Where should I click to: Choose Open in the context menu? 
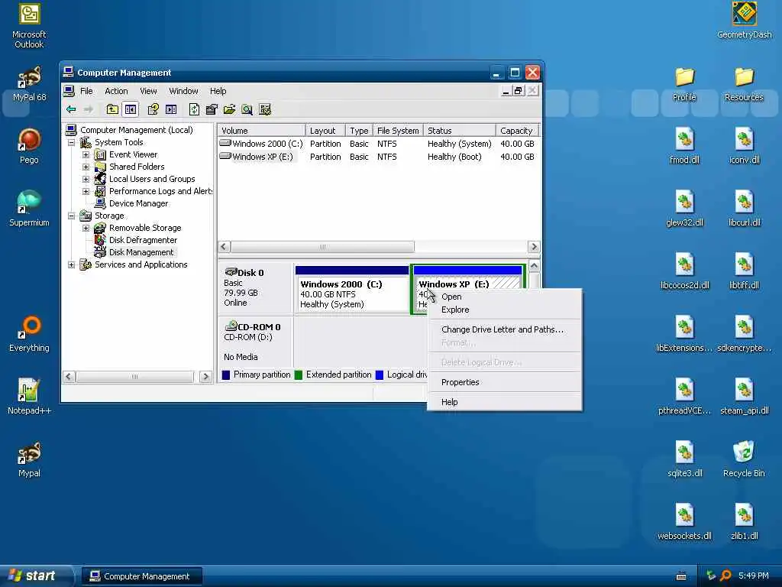click(x=504, y=297)
